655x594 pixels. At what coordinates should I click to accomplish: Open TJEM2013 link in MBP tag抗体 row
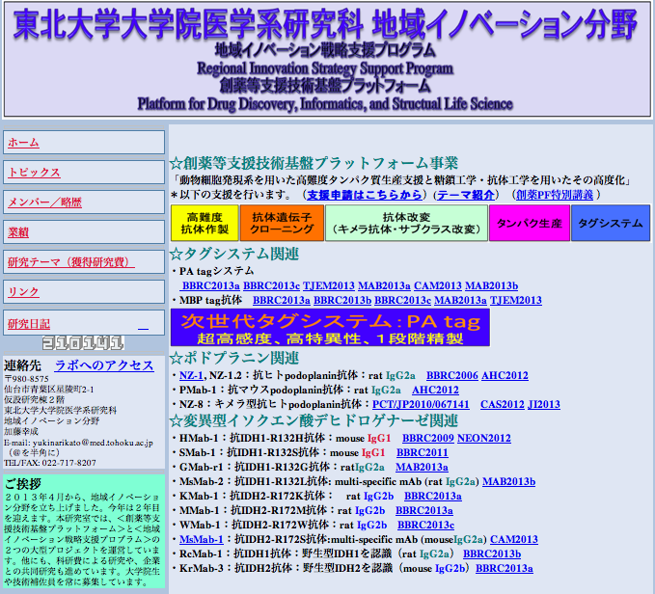click(x=516, y=301)
